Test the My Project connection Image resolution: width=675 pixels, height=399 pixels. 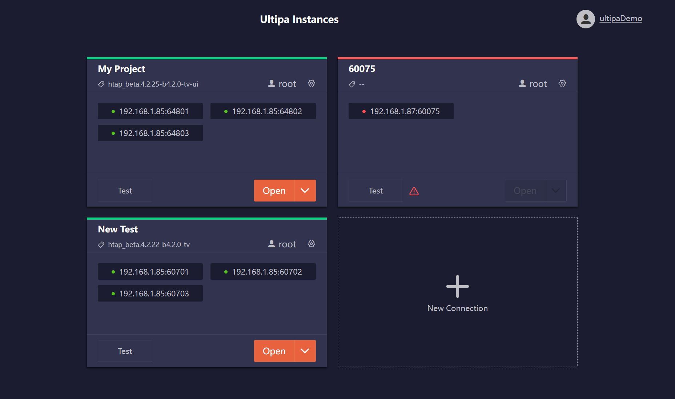tap(125, 191)
